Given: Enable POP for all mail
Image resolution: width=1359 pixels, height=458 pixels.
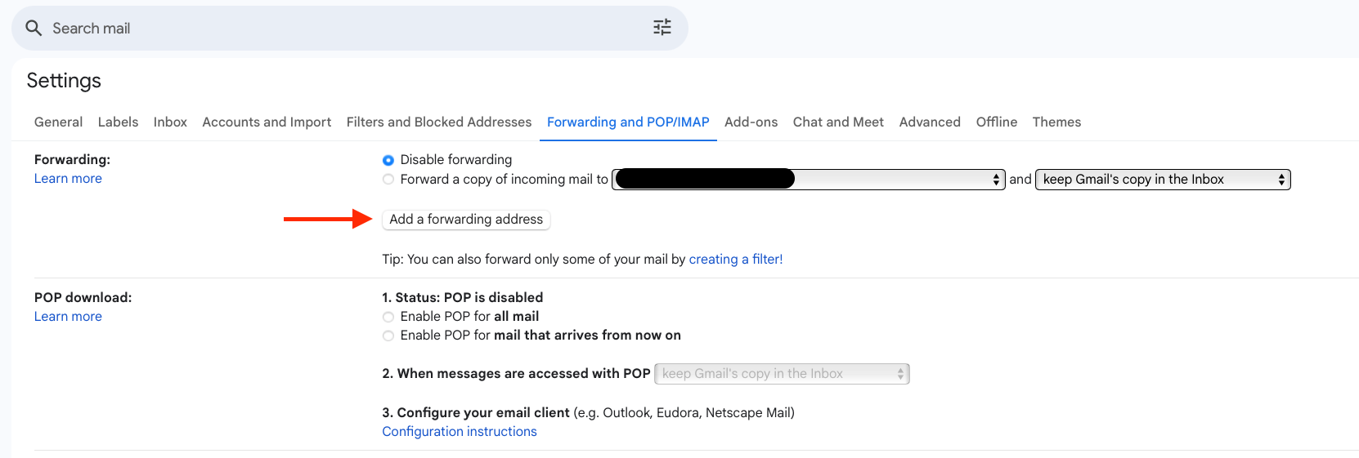Looking at the screenshot, I should click(388, 317).
